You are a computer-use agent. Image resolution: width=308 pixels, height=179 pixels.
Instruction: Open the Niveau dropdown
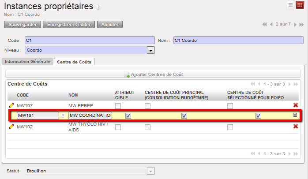151,50
